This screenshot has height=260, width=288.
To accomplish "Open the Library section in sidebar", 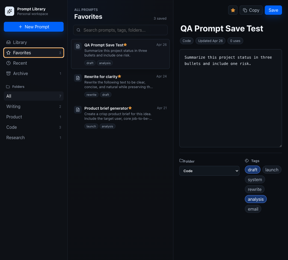I will 20,42.
